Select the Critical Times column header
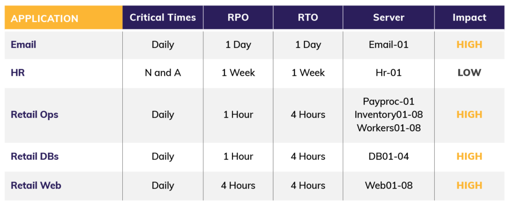 click(x=163, y=17)
